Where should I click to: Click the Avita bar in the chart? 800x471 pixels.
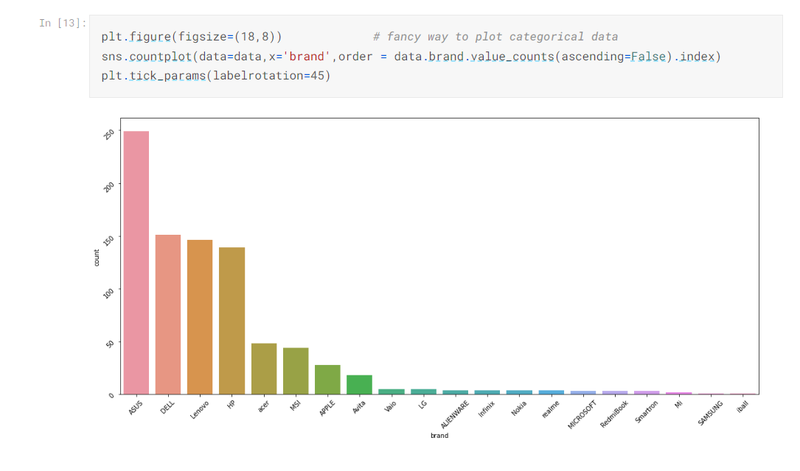[359, 384]
